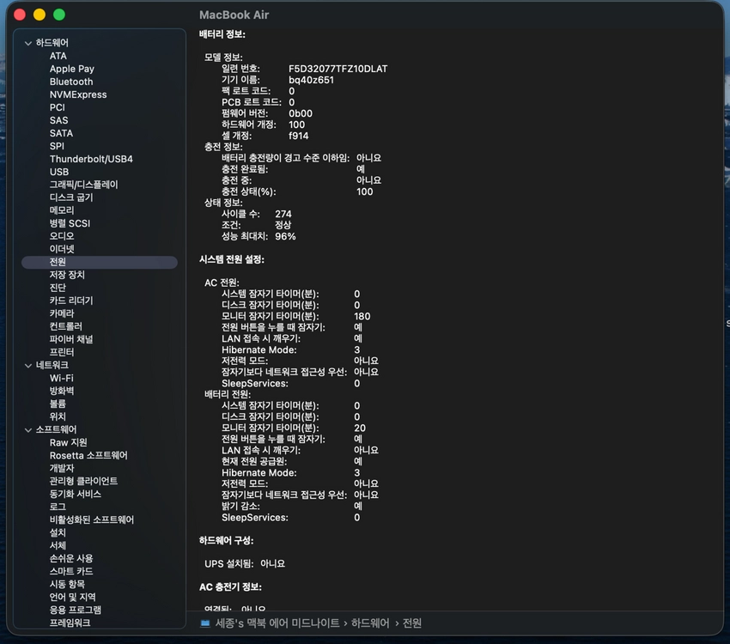
Task: Select 스마트 카드 entry
Action: 71,571
